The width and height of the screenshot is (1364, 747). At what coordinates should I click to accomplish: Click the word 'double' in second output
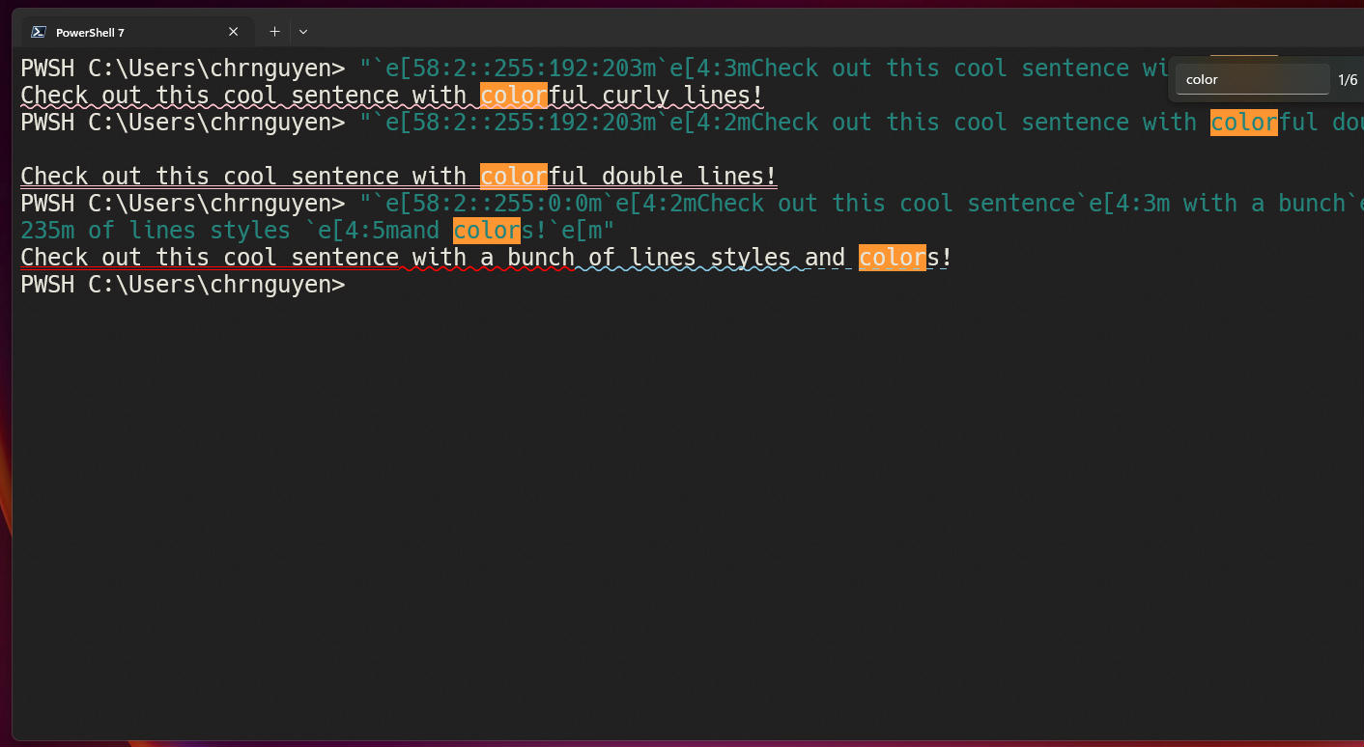coord(642,177)
